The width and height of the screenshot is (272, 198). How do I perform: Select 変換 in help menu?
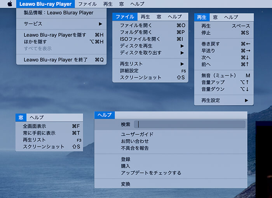pyautogui.click(x=171, y=184)
